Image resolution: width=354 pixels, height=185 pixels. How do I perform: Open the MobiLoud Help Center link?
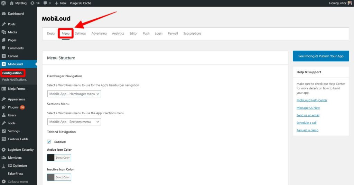[312, 100]
